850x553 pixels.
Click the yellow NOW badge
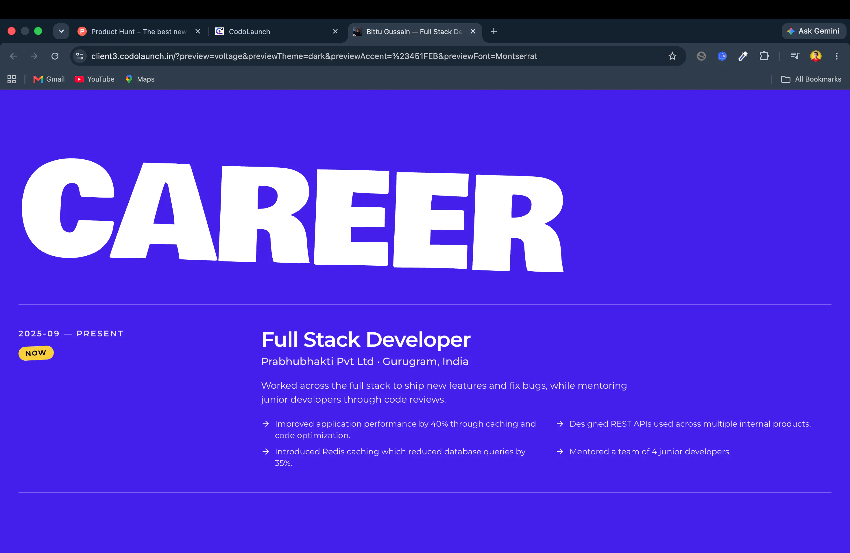pos(36,353)
